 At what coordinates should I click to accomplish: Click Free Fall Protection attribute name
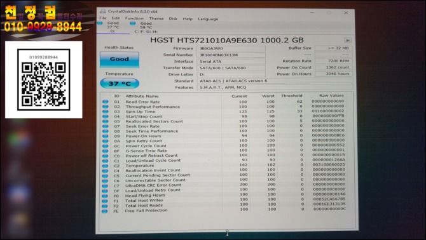coord(146,210)
